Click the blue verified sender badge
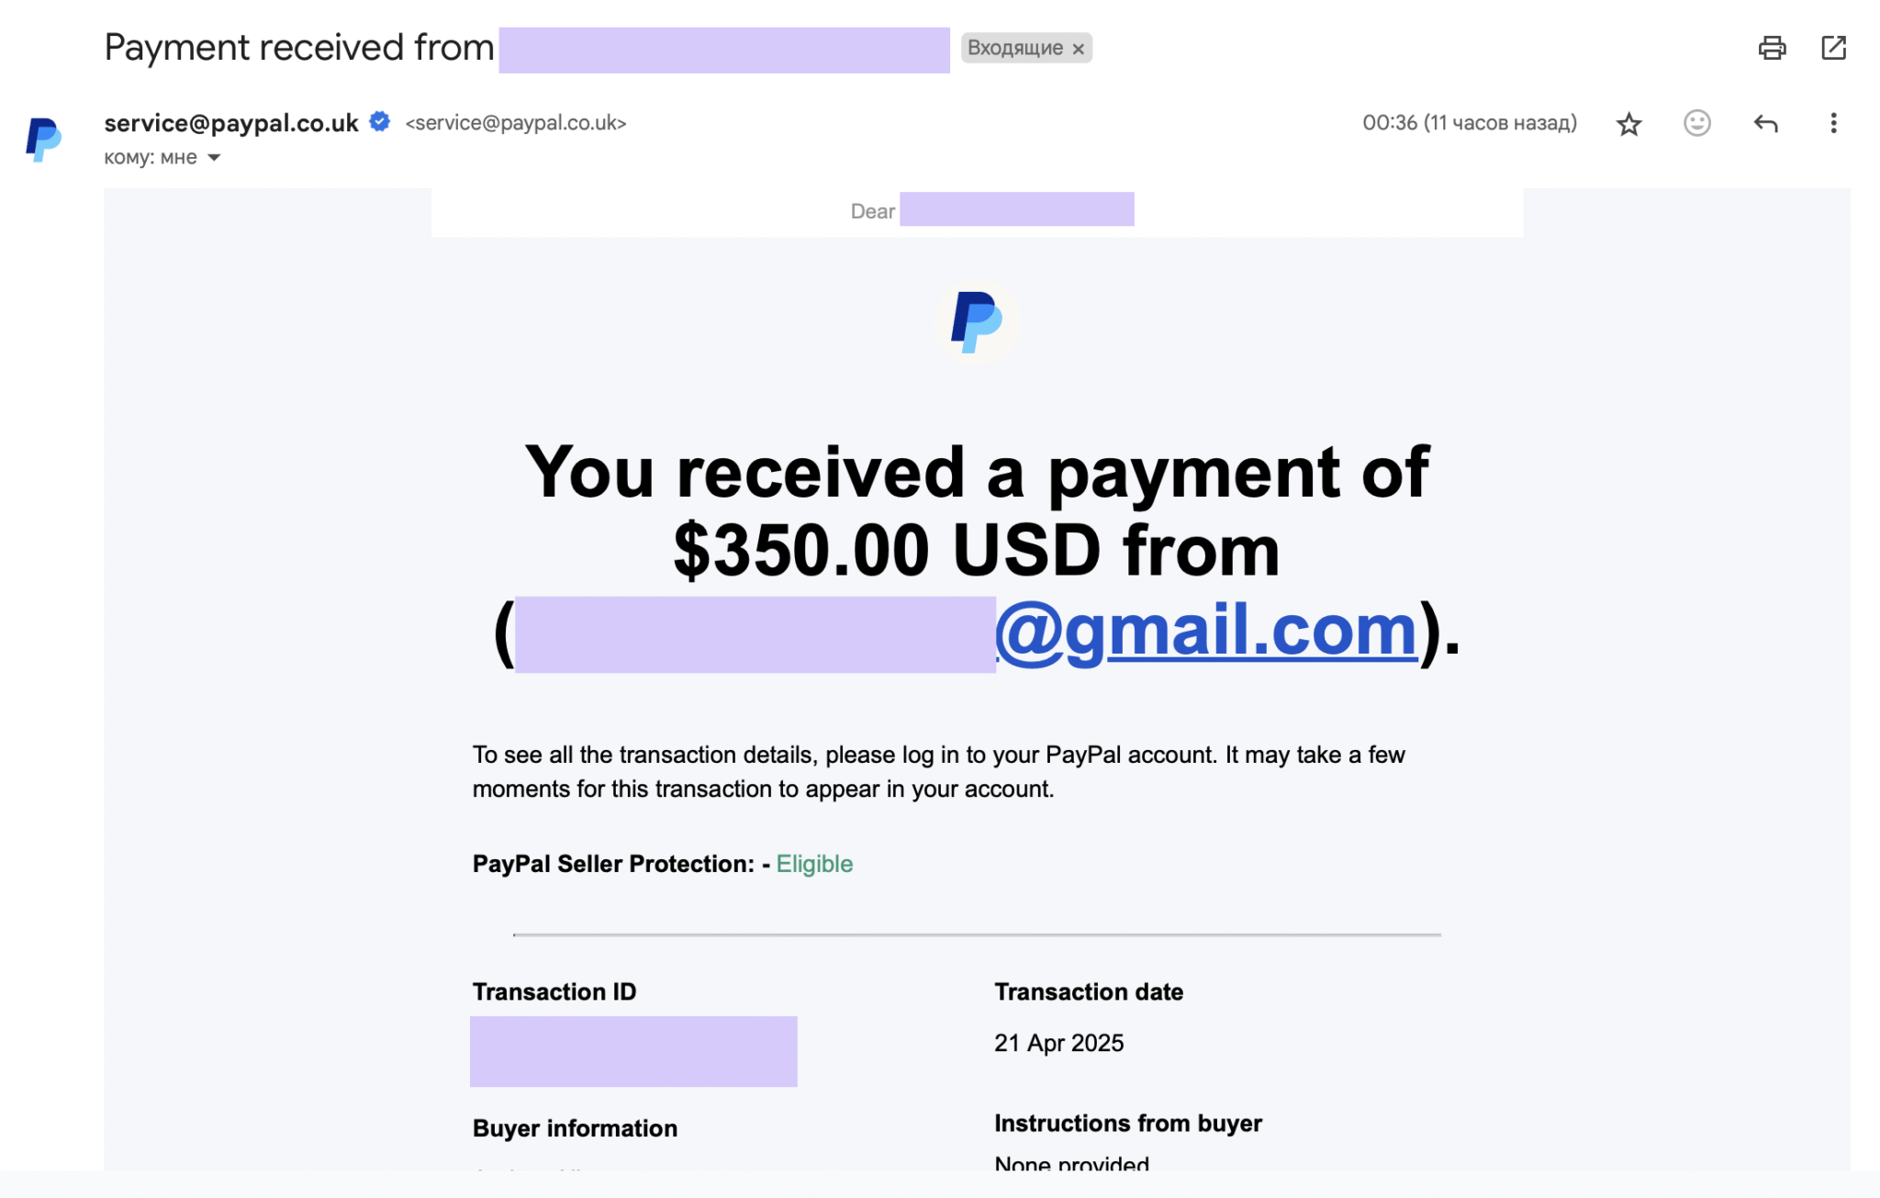Screen dimensions: 1880x1198 click(380, 121)
